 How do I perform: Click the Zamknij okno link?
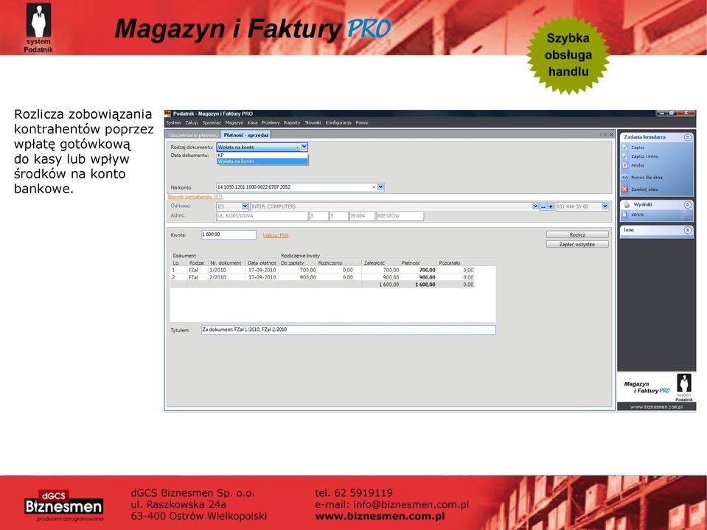[x=644, y=189]
